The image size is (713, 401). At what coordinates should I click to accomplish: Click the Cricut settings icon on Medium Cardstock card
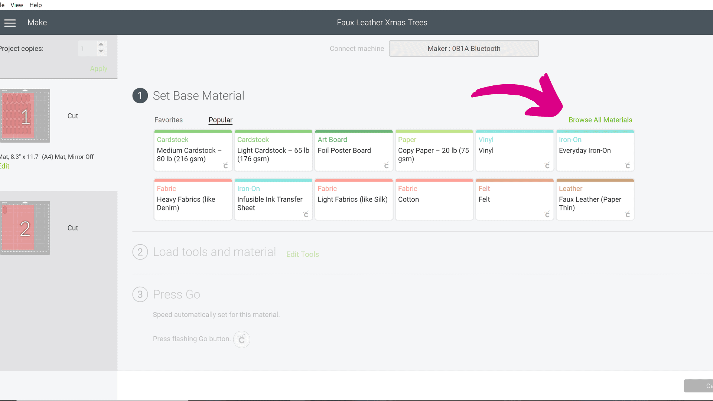[x=225, y=166]
